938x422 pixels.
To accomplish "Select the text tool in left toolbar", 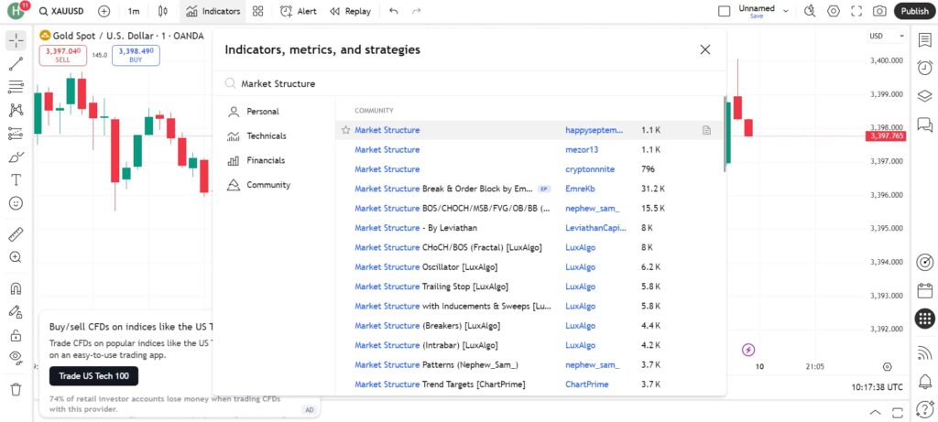I will (16, 179).
